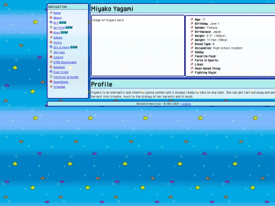Click the green icon beside Festival Grounds
The width and height of the screenshot is (275, 206).
coord(51,77)
